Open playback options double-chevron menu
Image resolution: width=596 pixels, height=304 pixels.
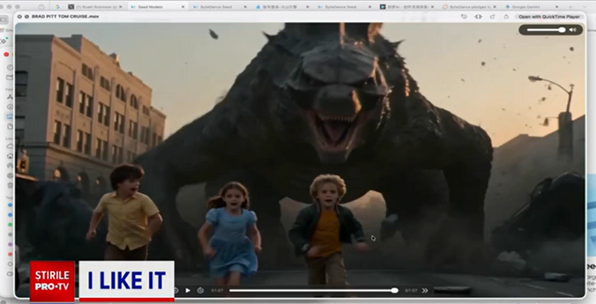[x=425, y=290]
